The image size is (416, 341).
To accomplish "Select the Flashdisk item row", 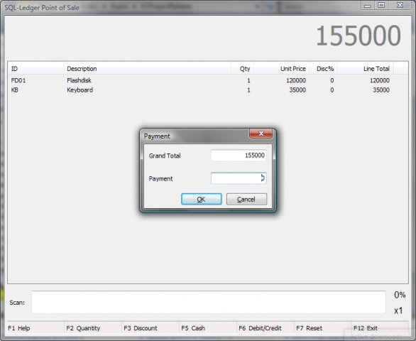I will click(200, 80).
